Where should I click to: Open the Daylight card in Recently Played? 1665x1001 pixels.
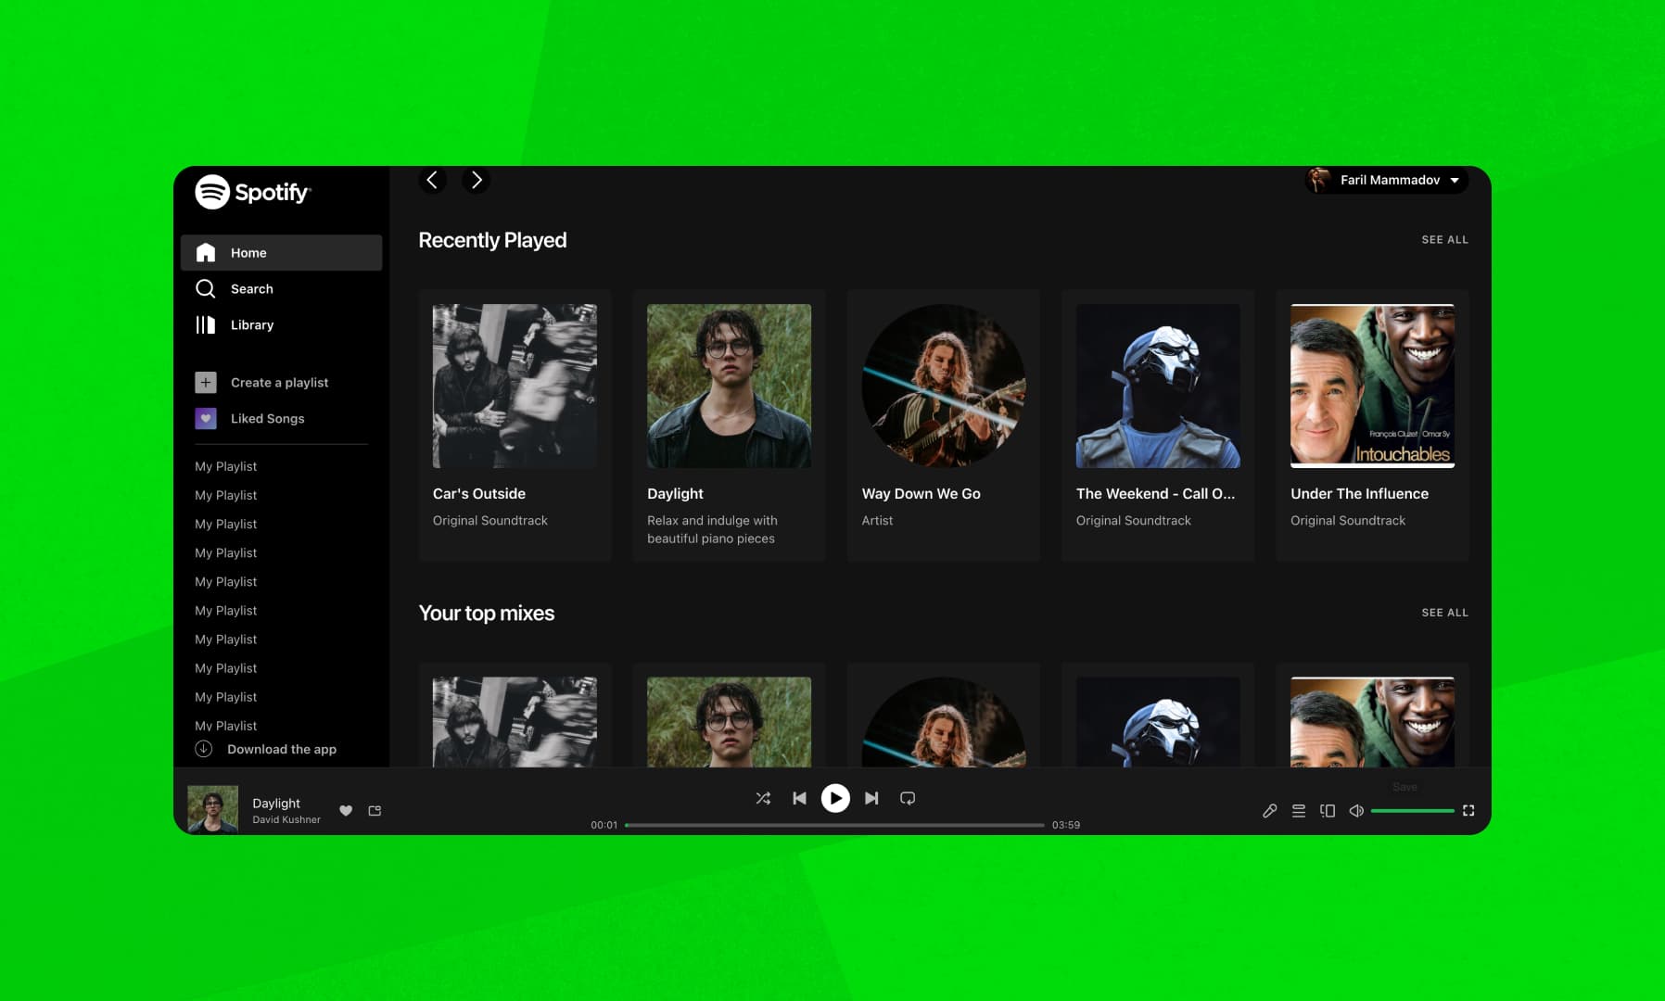tap(729, 425)
